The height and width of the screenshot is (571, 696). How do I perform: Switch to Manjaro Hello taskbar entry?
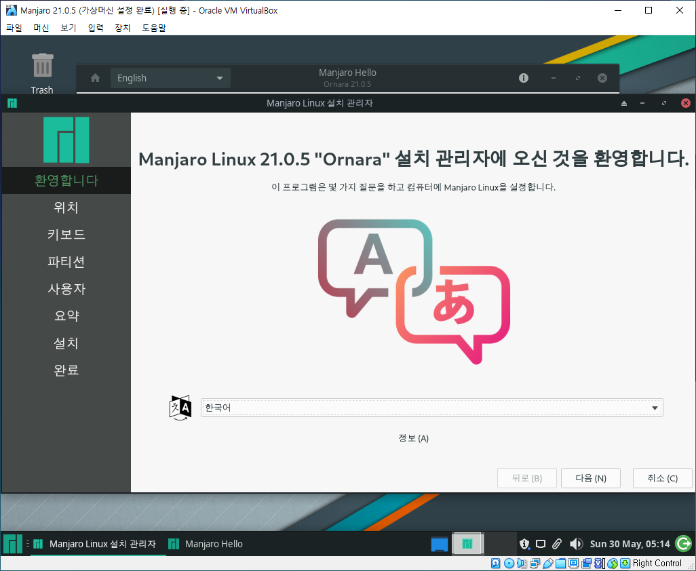206,544
